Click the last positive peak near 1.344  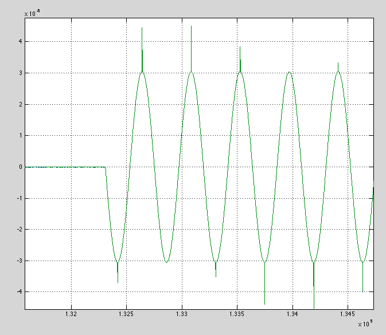[x=338, y=72]
